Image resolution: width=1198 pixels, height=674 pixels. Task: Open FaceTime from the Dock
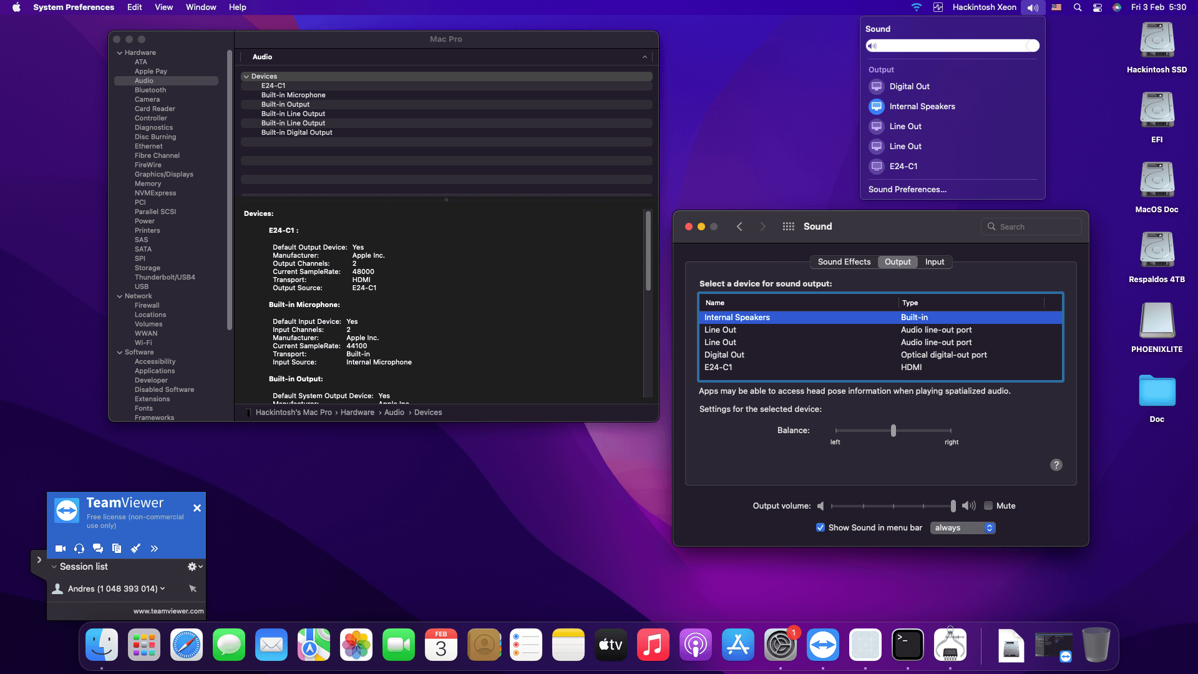coord(399,645)
